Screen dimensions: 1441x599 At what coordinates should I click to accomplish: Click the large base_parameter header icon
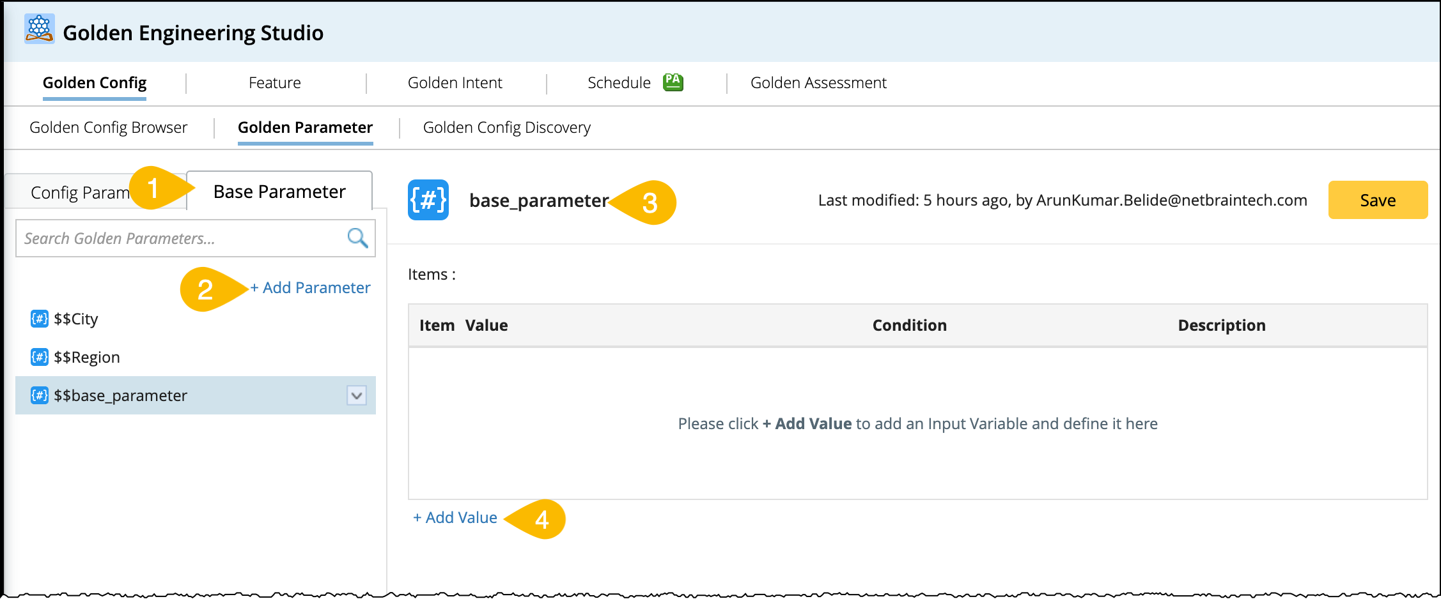[x=428, y=200]
